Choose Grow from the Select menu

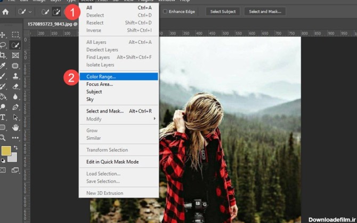click(x=119, y=131)
